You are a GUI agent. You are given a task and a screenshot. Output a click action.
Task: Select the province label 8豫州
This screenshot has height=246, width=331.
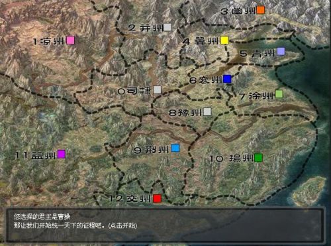tap(185, 113)
